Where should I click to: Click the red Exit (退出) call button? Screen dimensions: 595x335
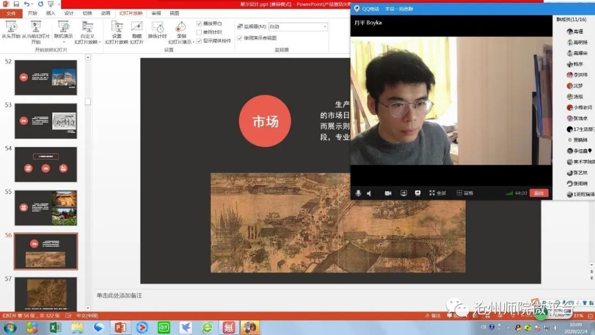538,193
